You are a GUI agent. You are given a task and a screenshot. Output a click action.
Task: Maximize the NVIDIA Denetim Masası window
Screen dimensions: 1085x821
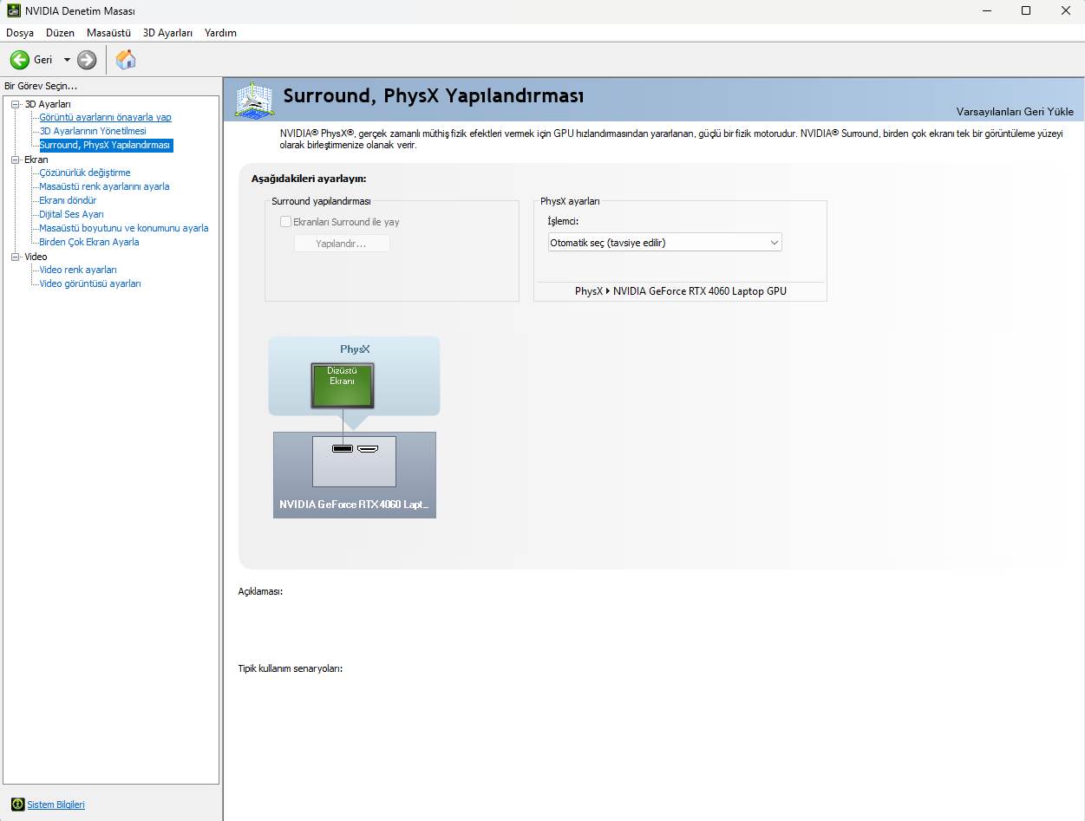(1026, 10)
